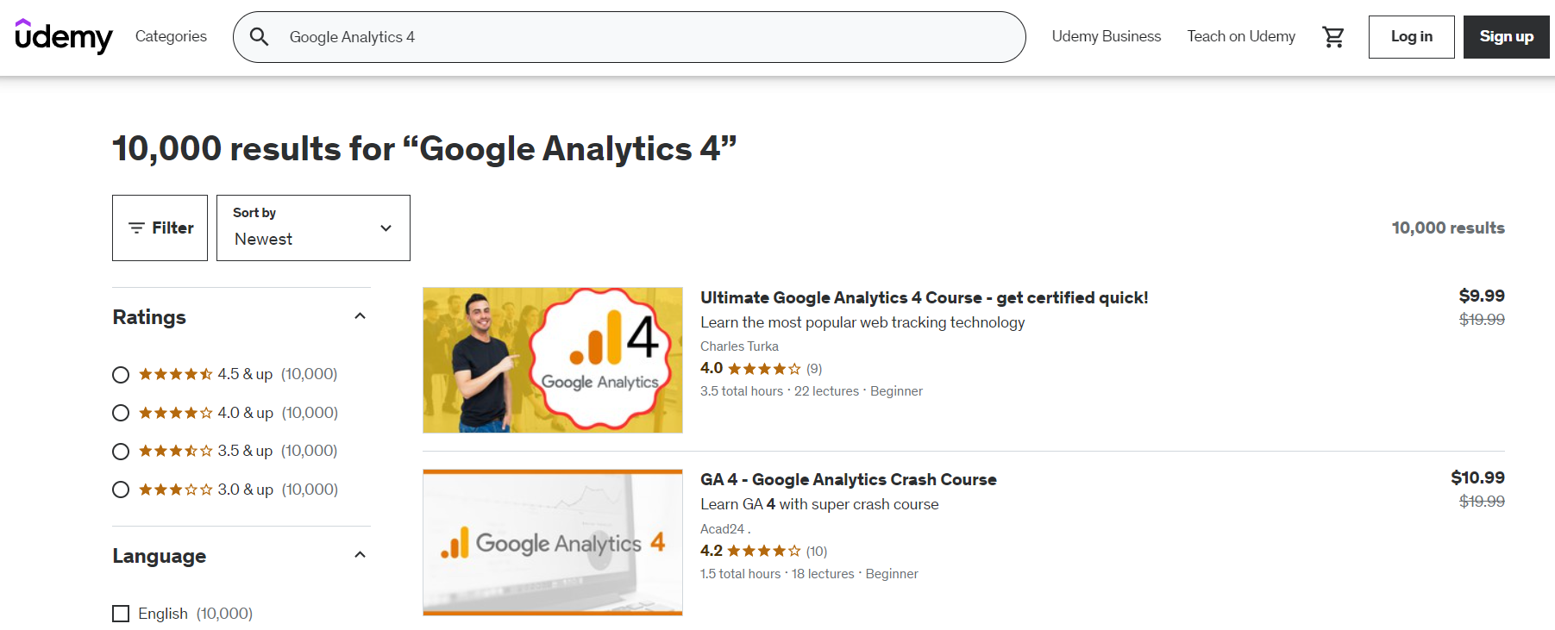Open the Sort by Newest dropdown
Viewport: 1555px width, 630px height.
(312, 228)
